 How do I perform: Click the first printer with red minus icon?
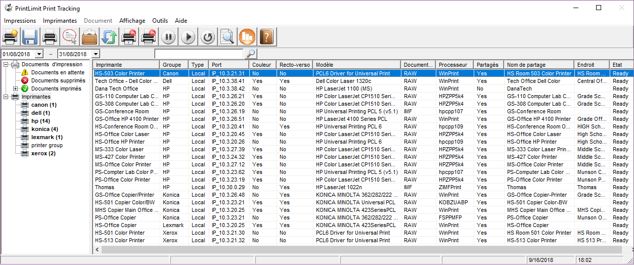(x=128, y=37)
